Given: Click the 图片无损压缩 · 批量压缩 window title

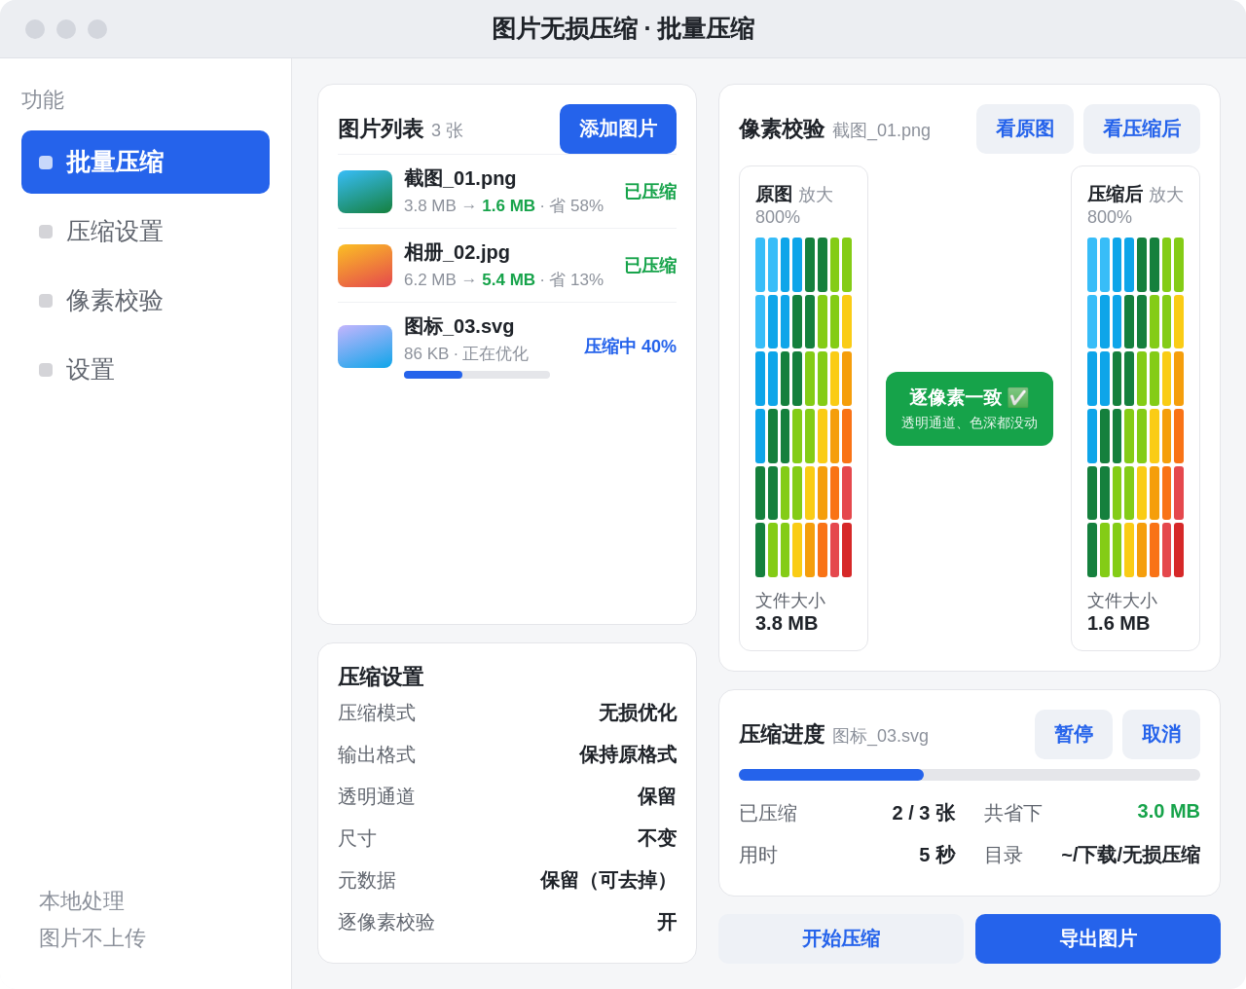Looking at the screenshot, I should click(x=623, y=29).
